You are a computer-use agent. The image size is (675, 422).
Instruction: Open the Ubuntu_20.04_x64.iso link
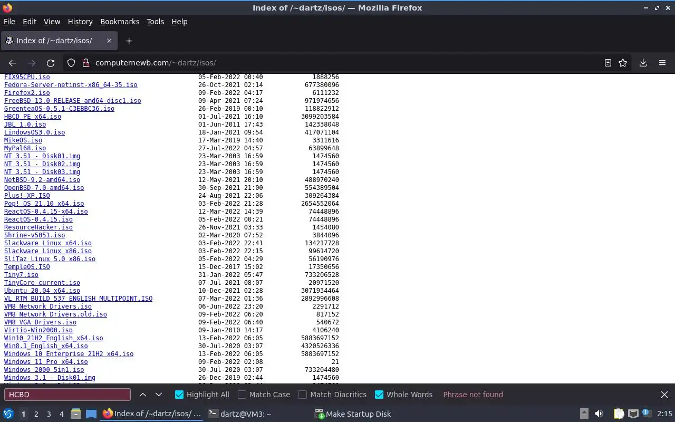pos(42,291)
